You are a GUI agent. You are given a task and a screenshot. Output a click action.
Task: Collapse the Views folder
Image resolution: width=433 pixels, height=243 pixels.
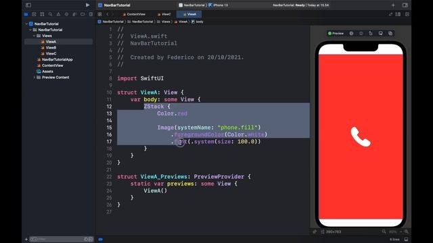[35, 36]
